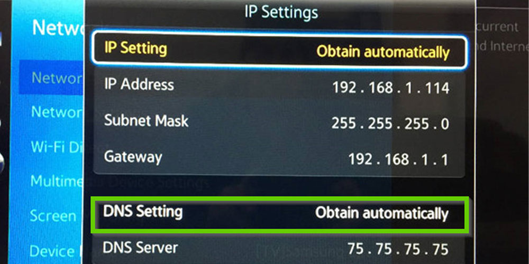
Task: Choose the DNS Setting label
Action: tap(143, 212)
